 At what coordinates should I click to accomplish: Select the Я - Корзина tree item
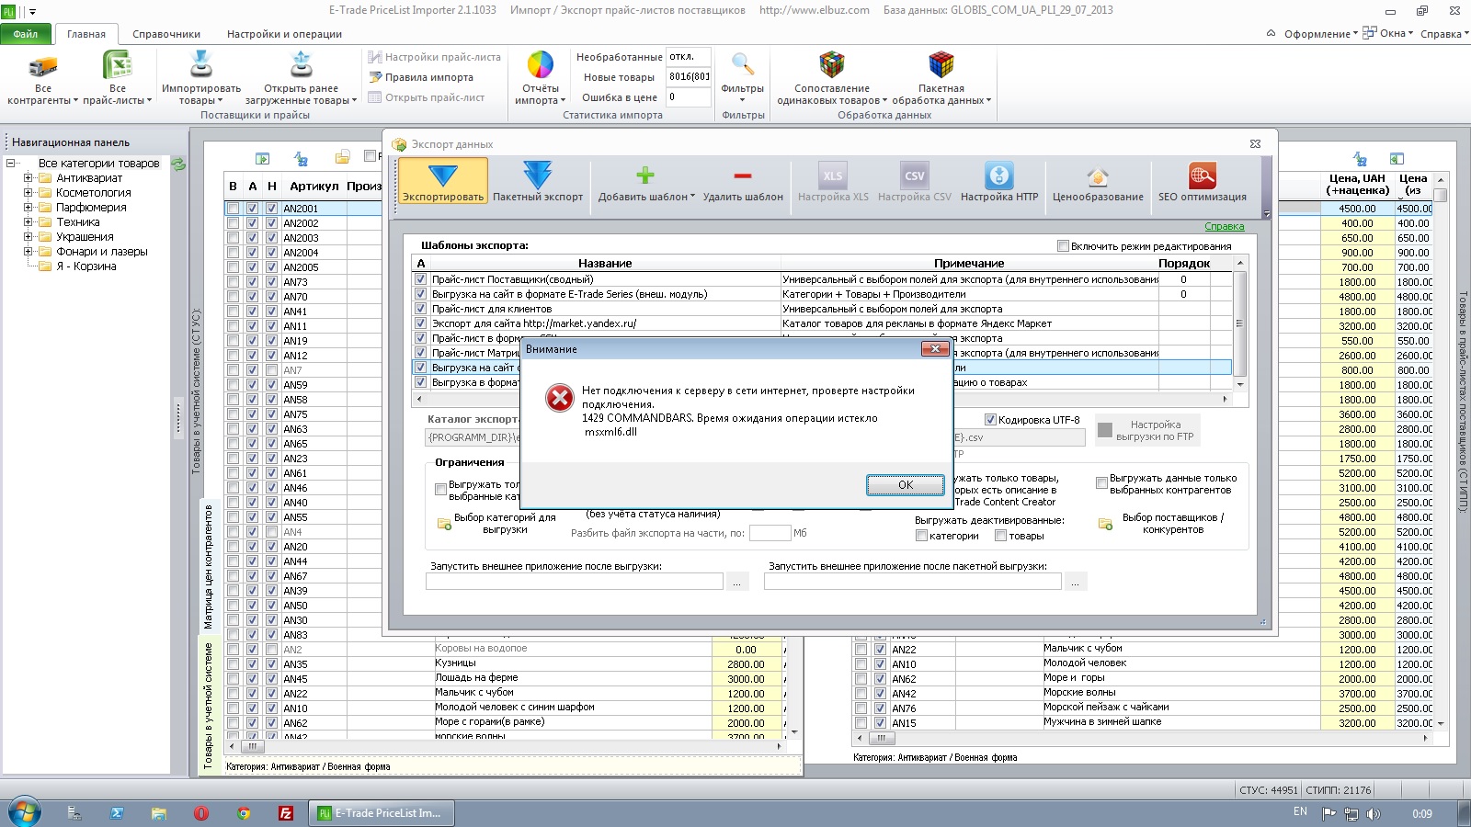86,266
